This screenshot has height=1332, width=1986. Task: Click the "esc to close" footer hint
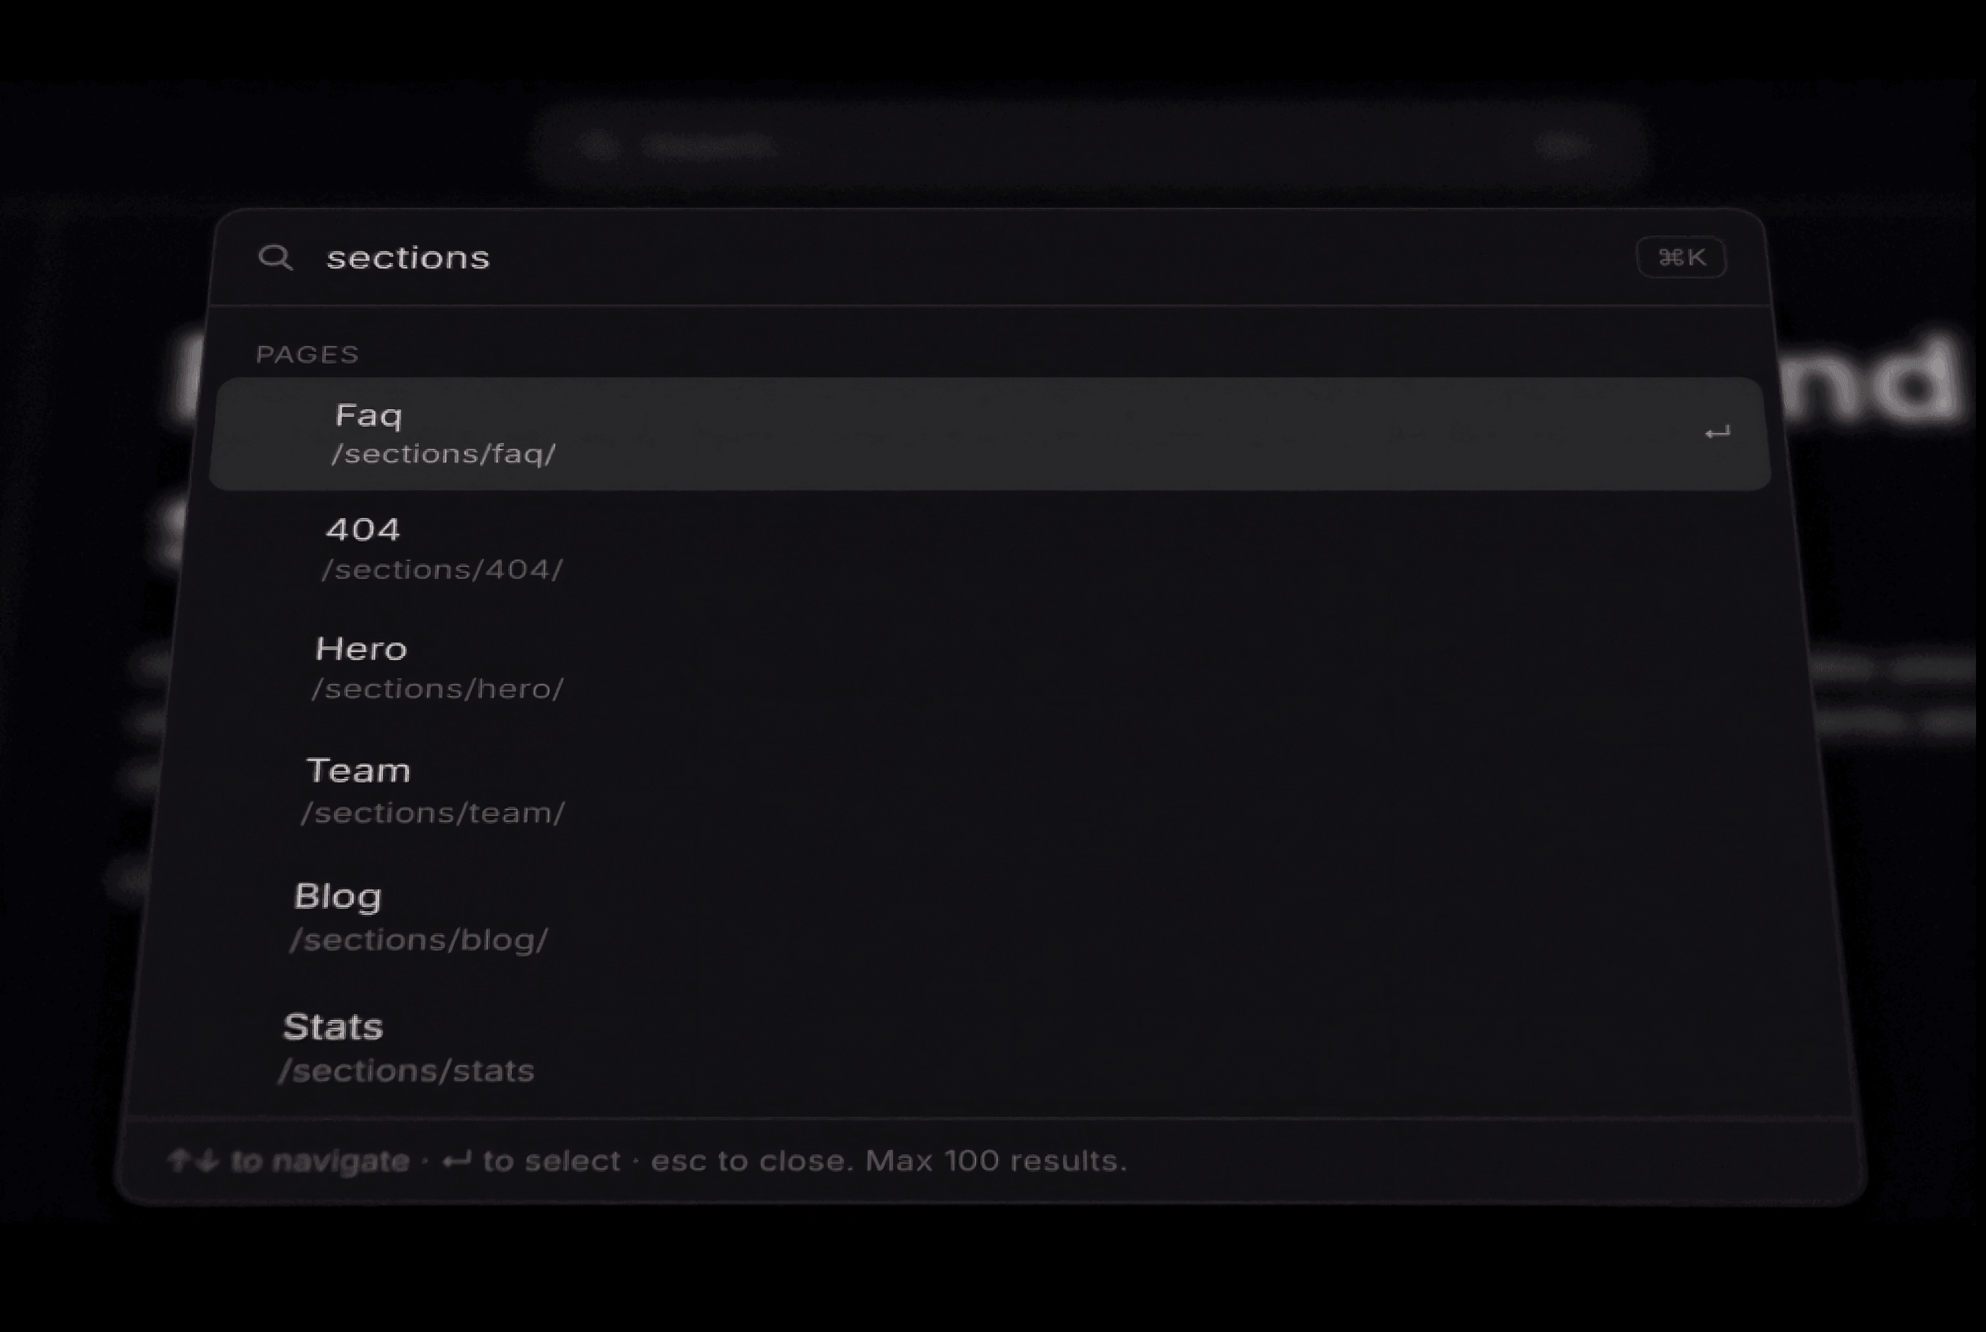coord(753,1161)
